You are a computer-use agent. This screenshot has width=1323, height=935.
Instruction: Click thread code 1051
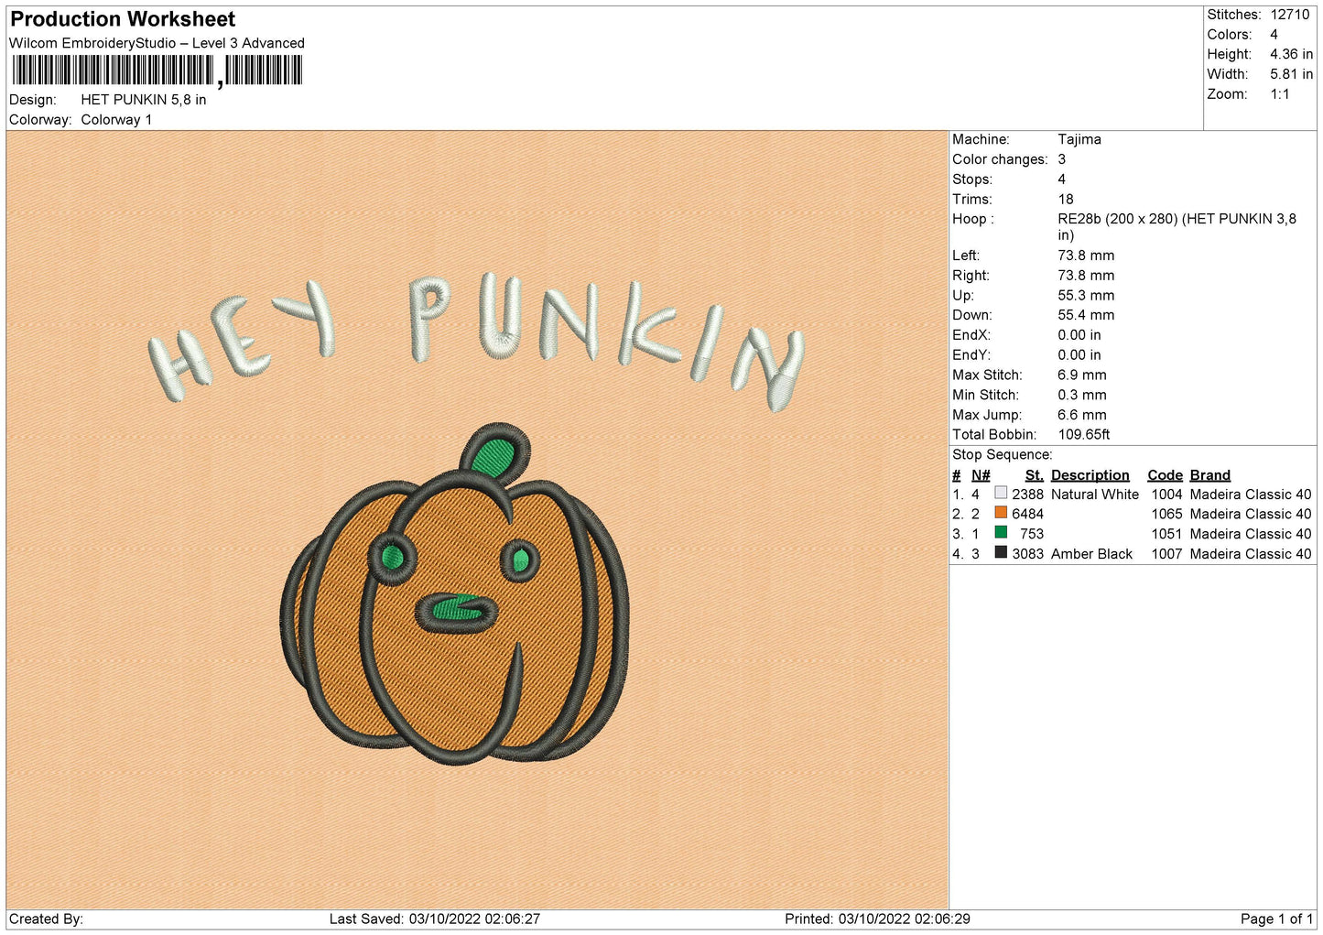coord(1166,534)
